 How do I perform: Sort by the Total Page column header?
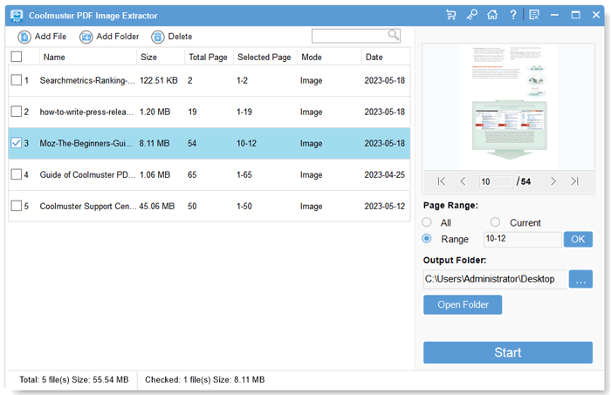pyautogui.click(x=208, y=58)
